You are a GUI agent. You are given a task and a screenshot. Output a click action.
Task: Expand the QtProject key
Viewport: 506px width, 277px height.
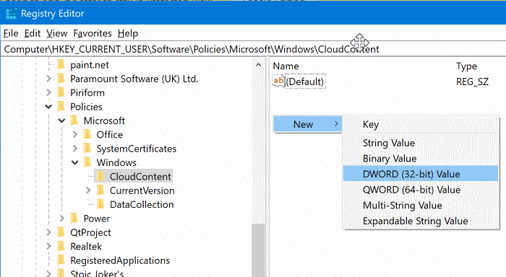[x=48, y=232]
